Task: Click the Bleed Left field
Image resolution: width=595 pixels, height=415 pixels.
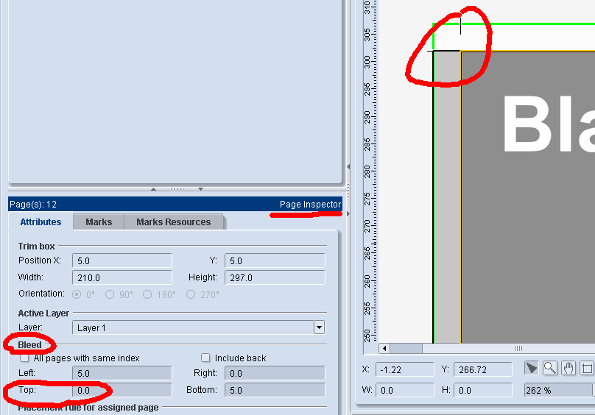Action: tap(122, 373)
